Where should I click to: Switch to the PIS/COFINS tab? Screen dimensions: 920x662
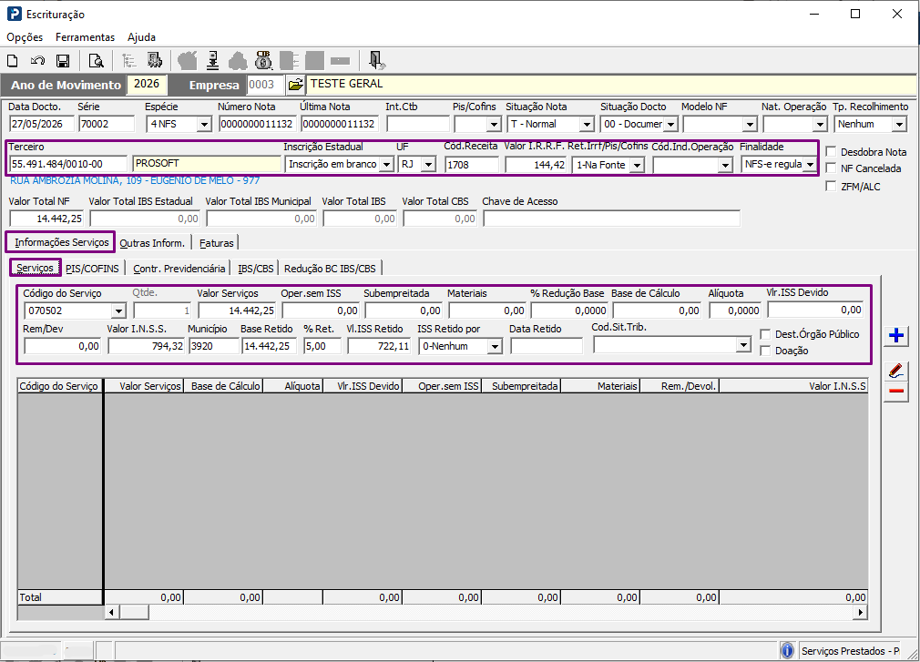pyautogui.click(x=92, y=269)
